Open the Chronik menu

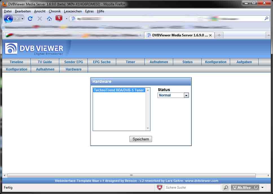point(55,11)
